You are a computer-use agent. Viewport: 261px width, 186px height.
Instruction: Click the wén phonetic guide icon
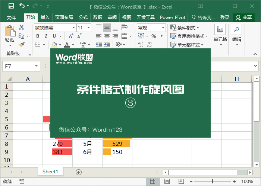click(83, 45)
